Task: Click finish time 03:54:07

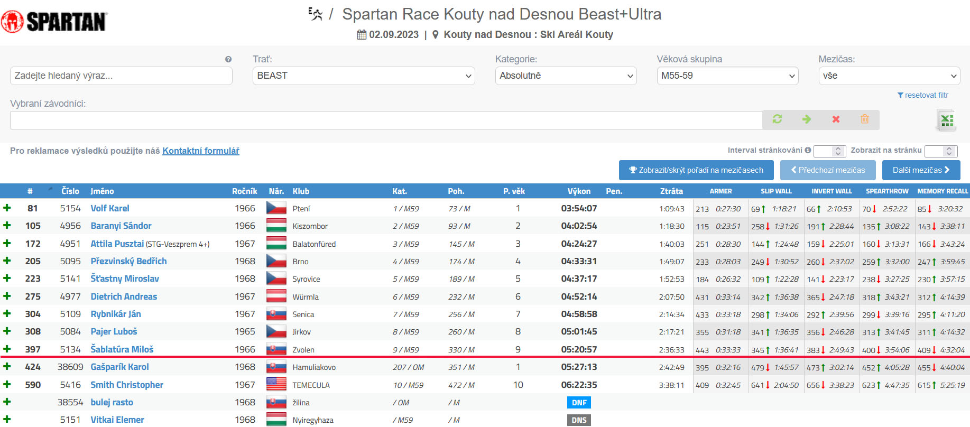Action: (579, 208)
